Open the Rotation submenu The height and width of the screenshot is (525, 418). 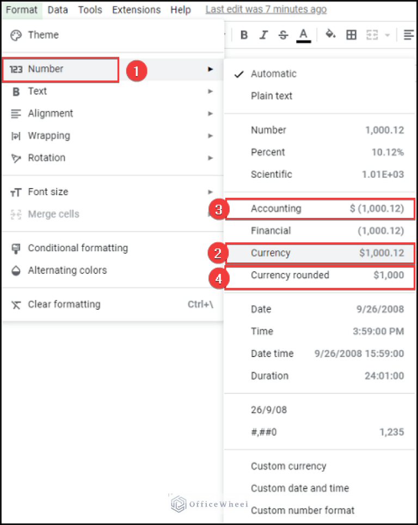(46, 158)
